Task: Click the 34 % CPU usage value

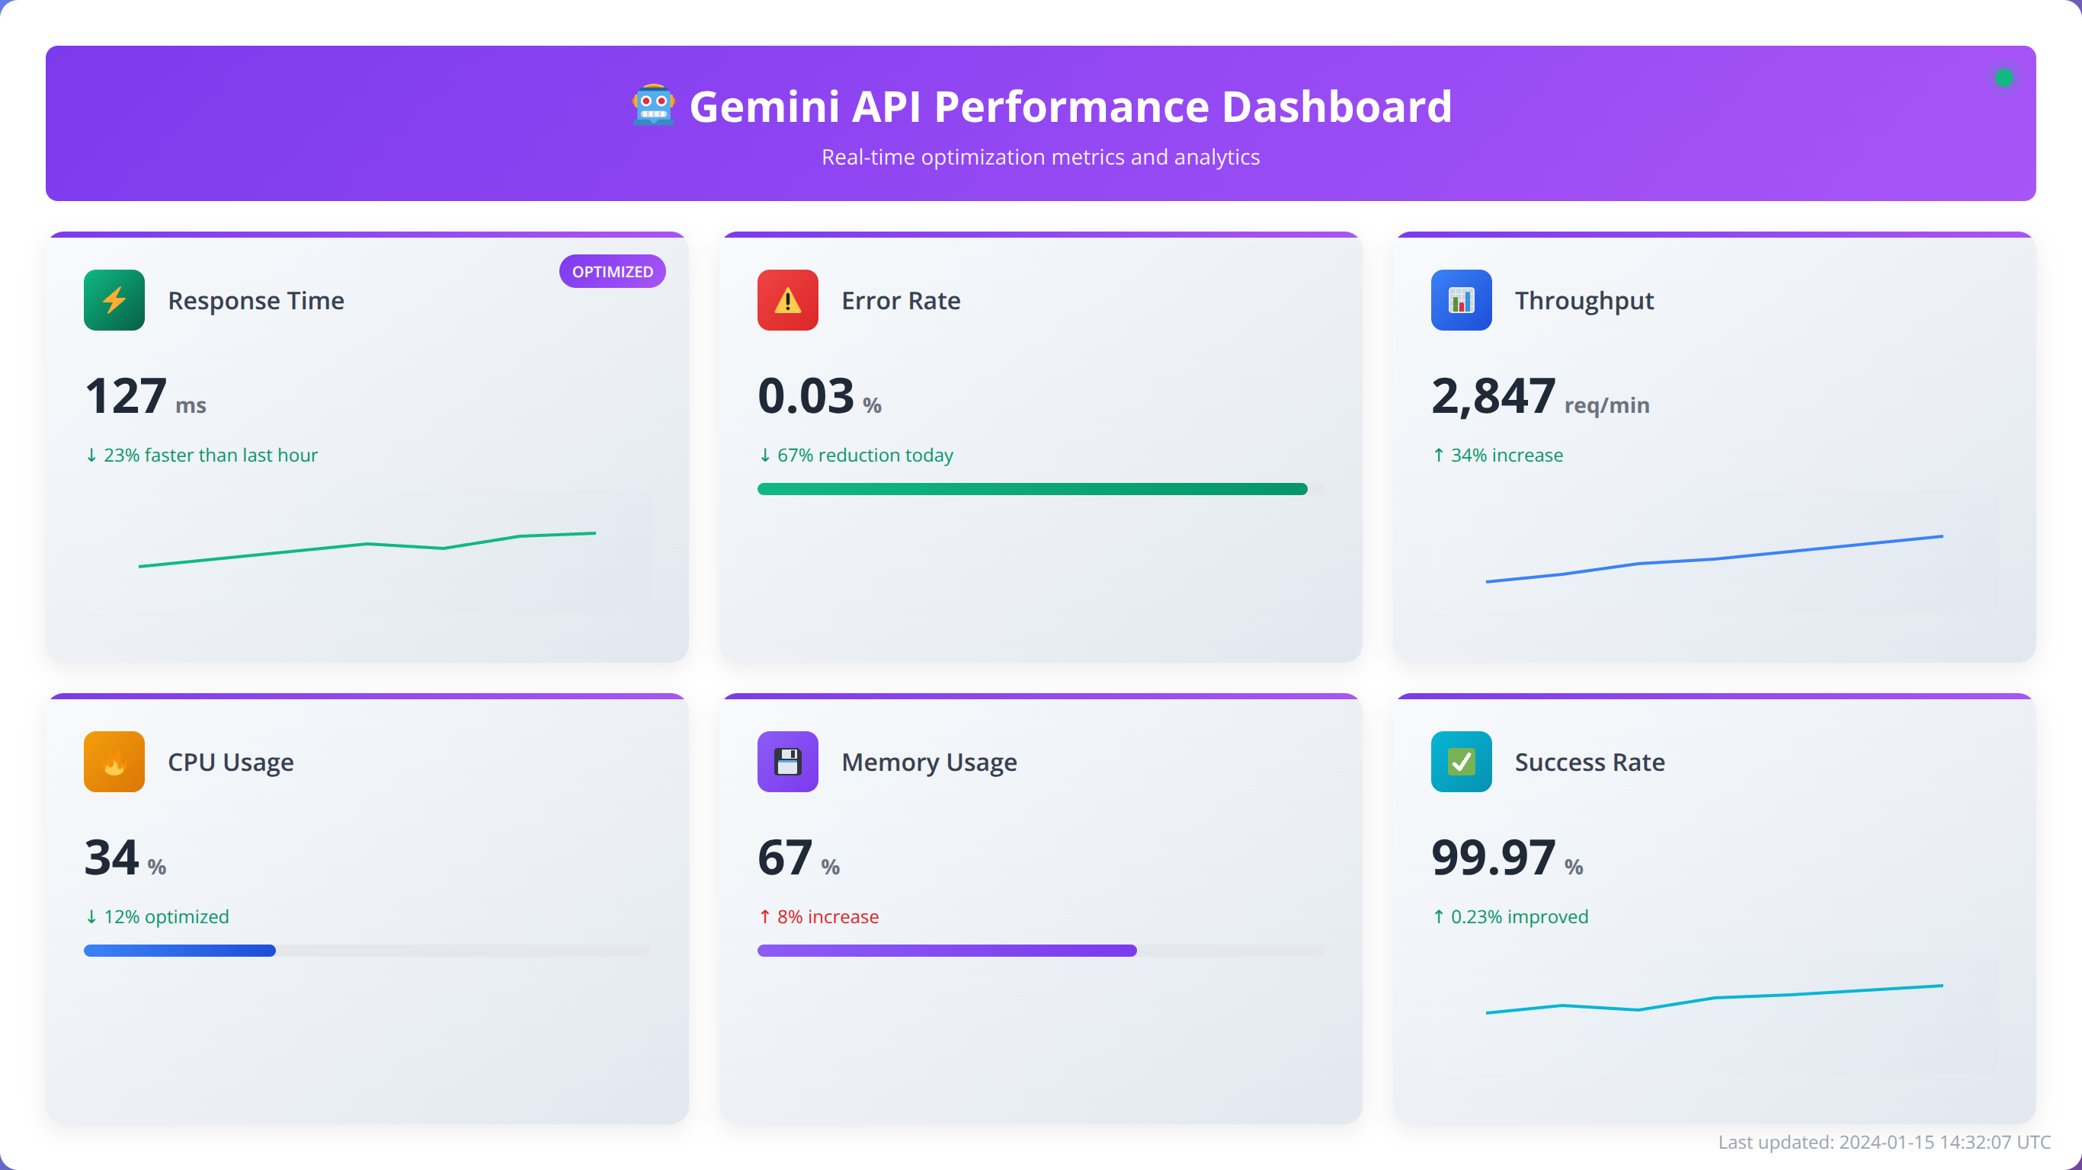Action: pyautogui.click(x=125, y=858)
